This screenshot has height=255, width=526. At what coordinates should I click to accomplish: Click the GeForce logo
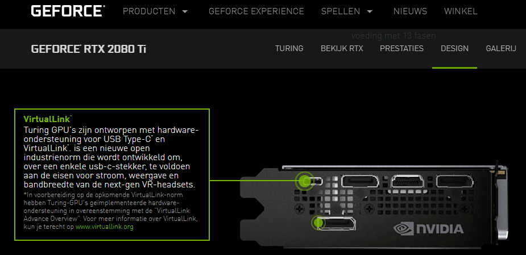click(68, 11)
